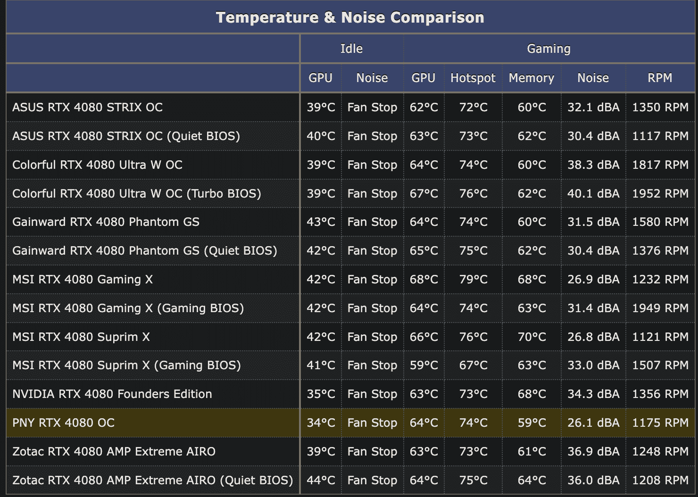This screenshot has width=698, height=497.
Task: Click the 40.1 dBA noise value
Action: click(593, 193)
